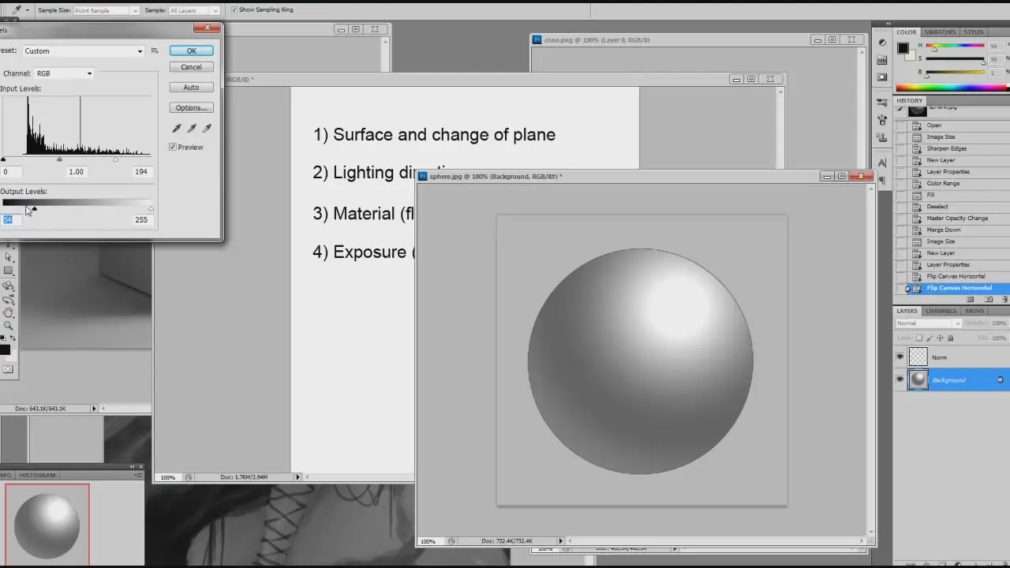Click the input levels midtone 1.00 field
This screenshot has width=1010, height=568.
pyautogui.click(x=77, y=172)
